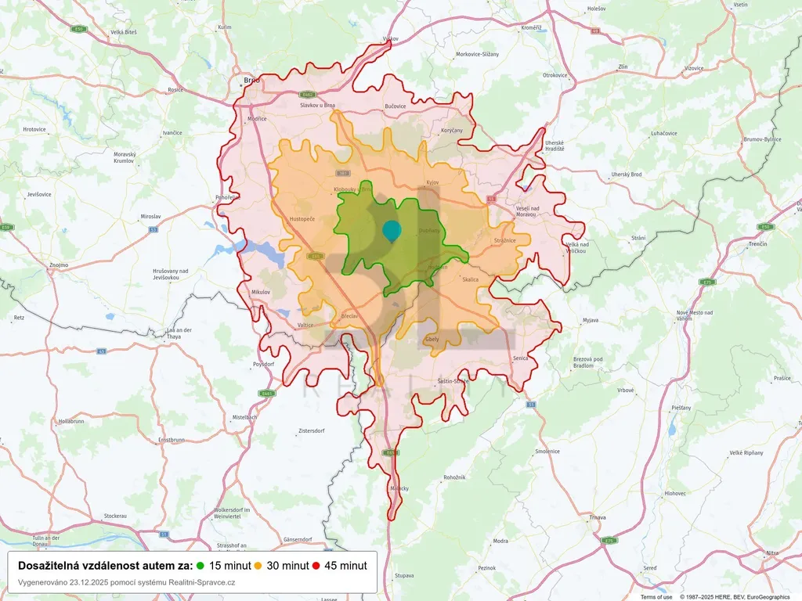The height and width of the screenshot is (601, 802).
Task: Click the Břeclav town label
Action: [x=349, y=315]
